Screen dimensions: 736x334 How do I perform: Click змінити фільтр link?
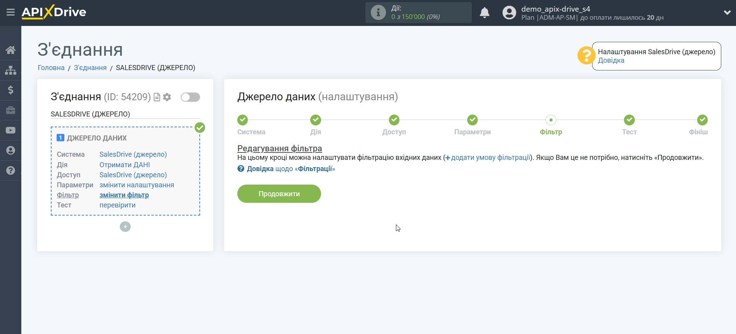tap(124, 195)
